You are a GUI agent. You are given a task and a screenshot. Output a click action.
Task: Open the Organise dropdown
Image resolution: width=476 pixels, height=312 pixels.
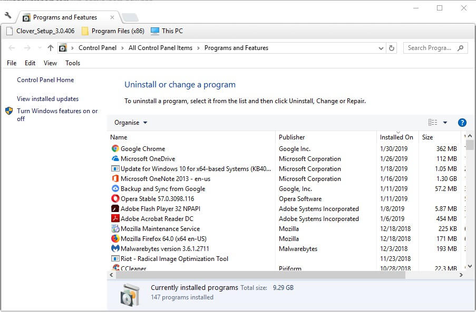(131, 123)
